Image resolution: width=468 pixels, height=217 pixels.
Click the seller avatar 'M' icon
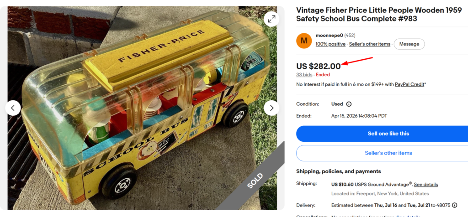304,41
